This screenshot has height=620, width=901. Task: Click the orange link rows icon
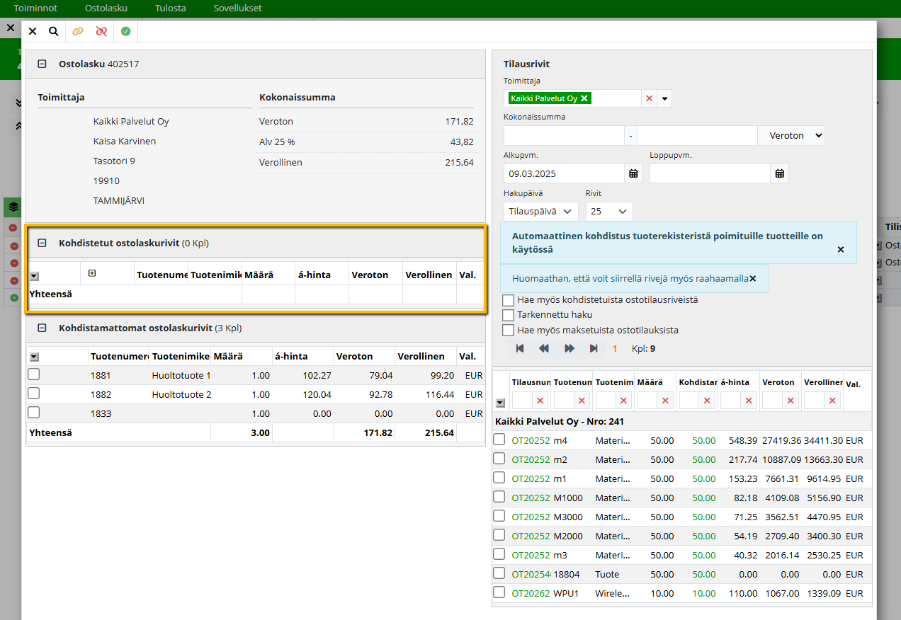coord(78,31)
